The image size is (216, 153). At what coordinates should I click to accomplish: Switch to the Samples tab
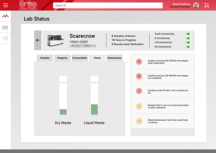(x=45, y=58)
